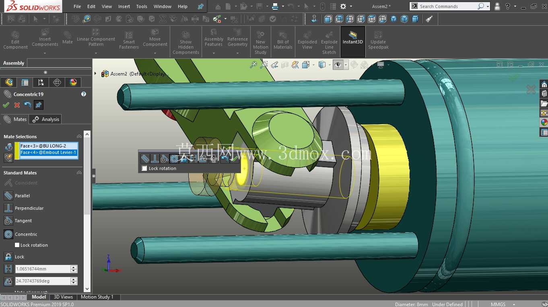Open the ConfigurationManager panel tab

[41, 82]
